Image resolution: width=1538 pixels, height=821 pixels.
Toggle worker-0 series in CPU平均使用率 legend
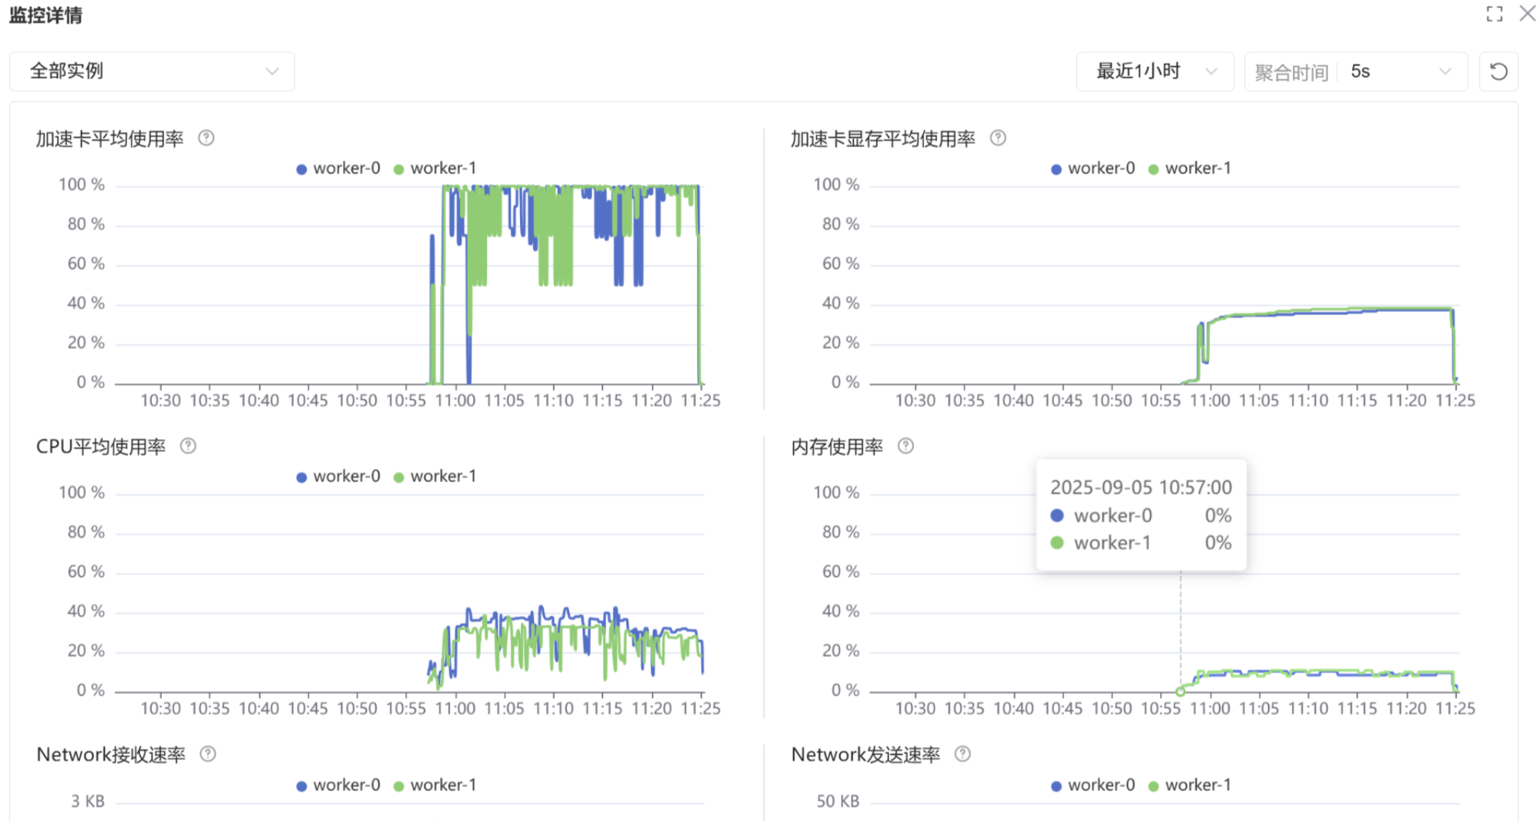click(338, 477)
